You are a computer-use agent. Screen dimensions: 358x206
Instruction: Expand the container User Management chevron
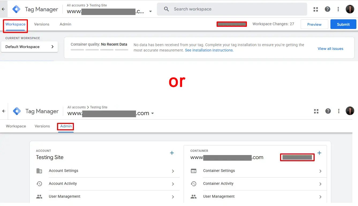pyautogui.click(x=320, y=197)
